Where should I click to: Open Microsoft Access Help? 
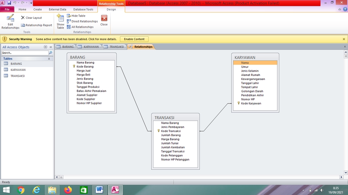click(x=345, y=9)
